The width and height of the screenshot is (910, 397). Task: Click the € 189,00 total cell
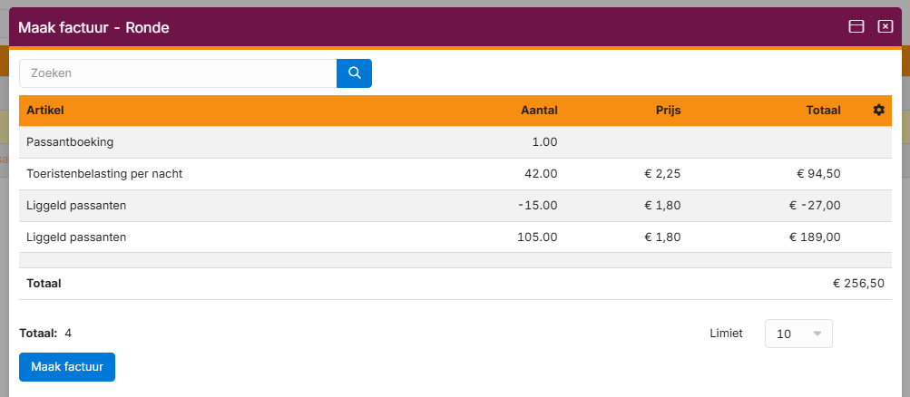click(x=815, y=237)
